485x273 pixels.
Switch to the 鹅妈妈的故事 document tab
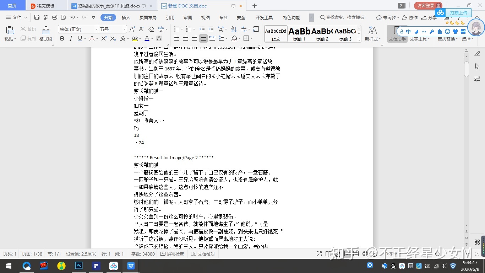click(x=112, y=6)
